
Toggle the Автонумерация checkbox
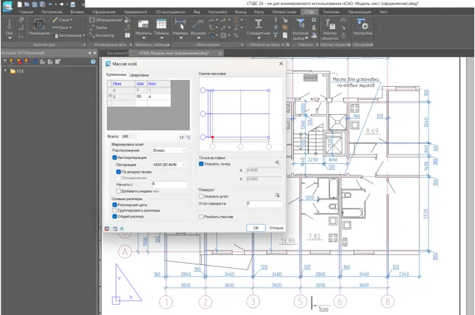point(114,157)
